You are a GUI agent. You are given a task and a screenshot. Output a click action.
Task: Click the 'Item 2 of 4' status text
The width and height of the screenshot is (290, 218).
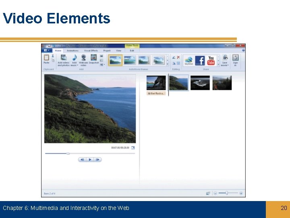pyautogui.click(x=50, y=193)
